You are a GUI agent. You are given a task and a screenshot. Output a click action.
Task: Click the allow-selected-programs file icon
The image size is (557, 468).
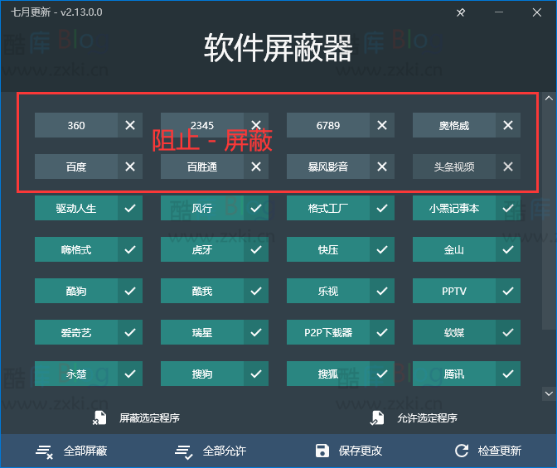tap(377, 418)
